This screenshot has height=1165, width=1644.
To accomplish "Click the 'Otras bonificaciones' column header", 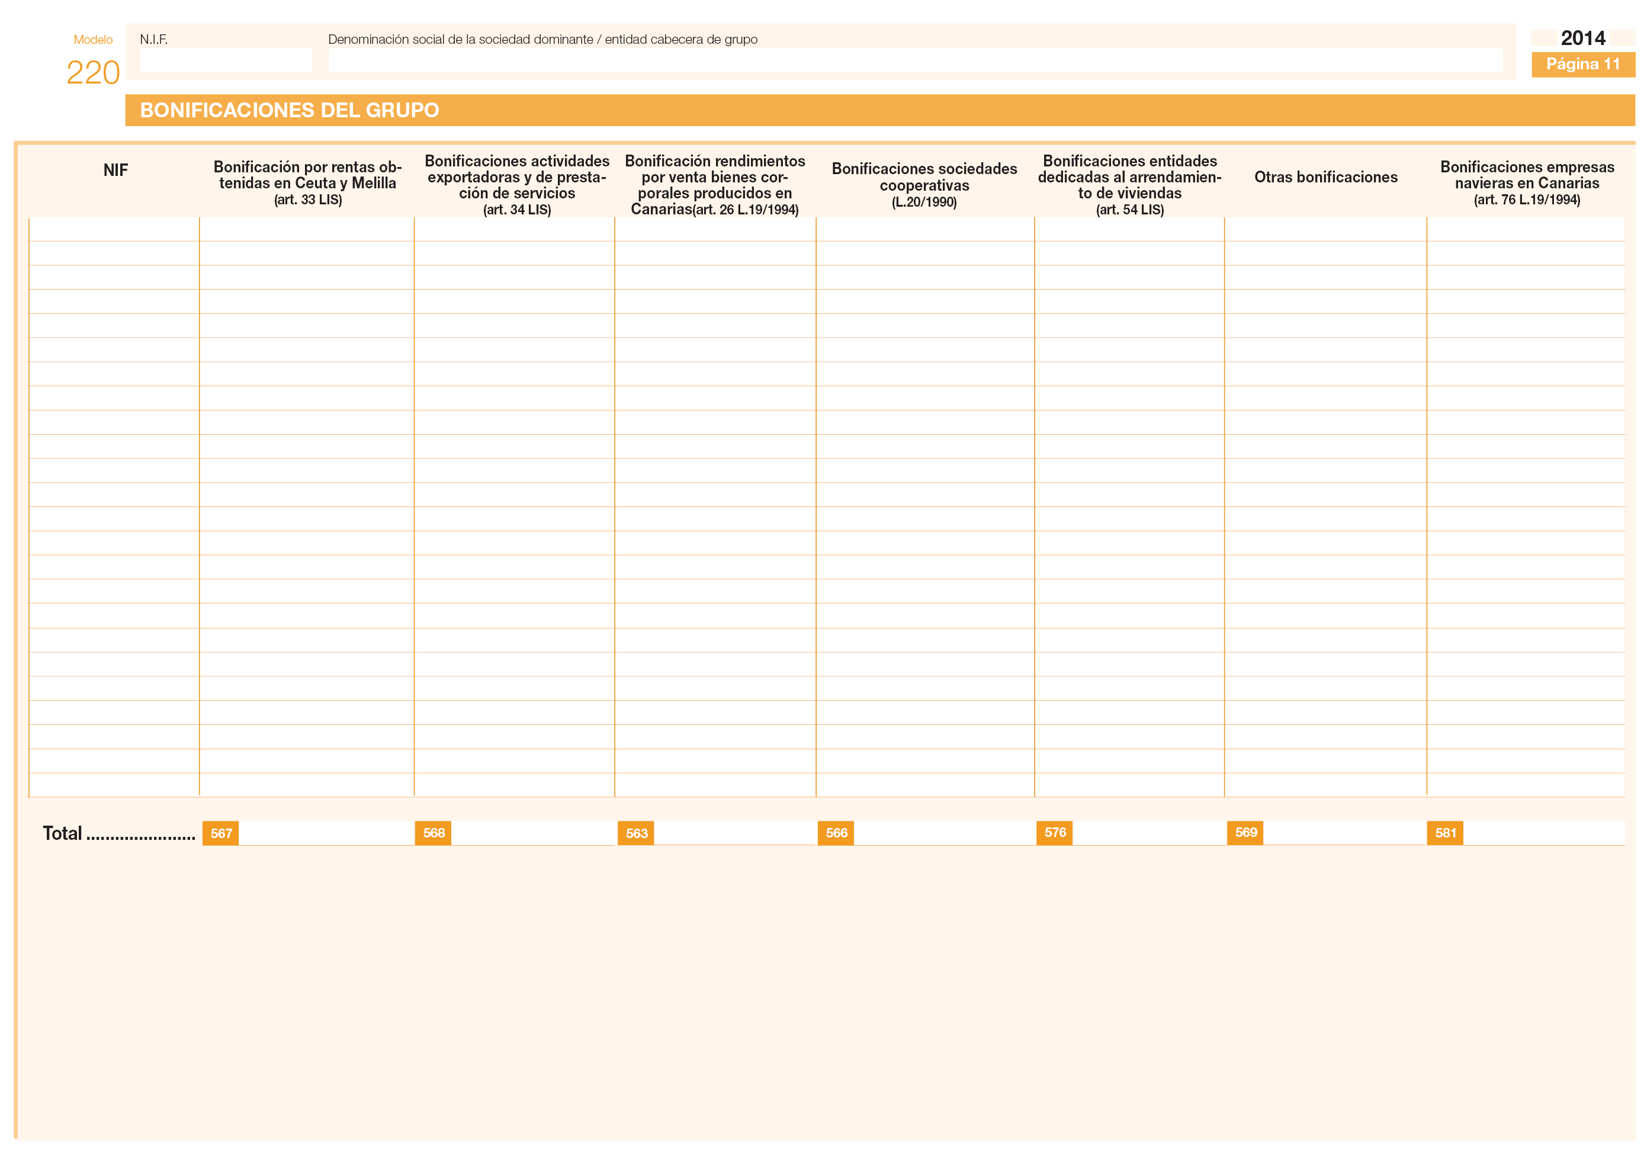I will 1326,177.
